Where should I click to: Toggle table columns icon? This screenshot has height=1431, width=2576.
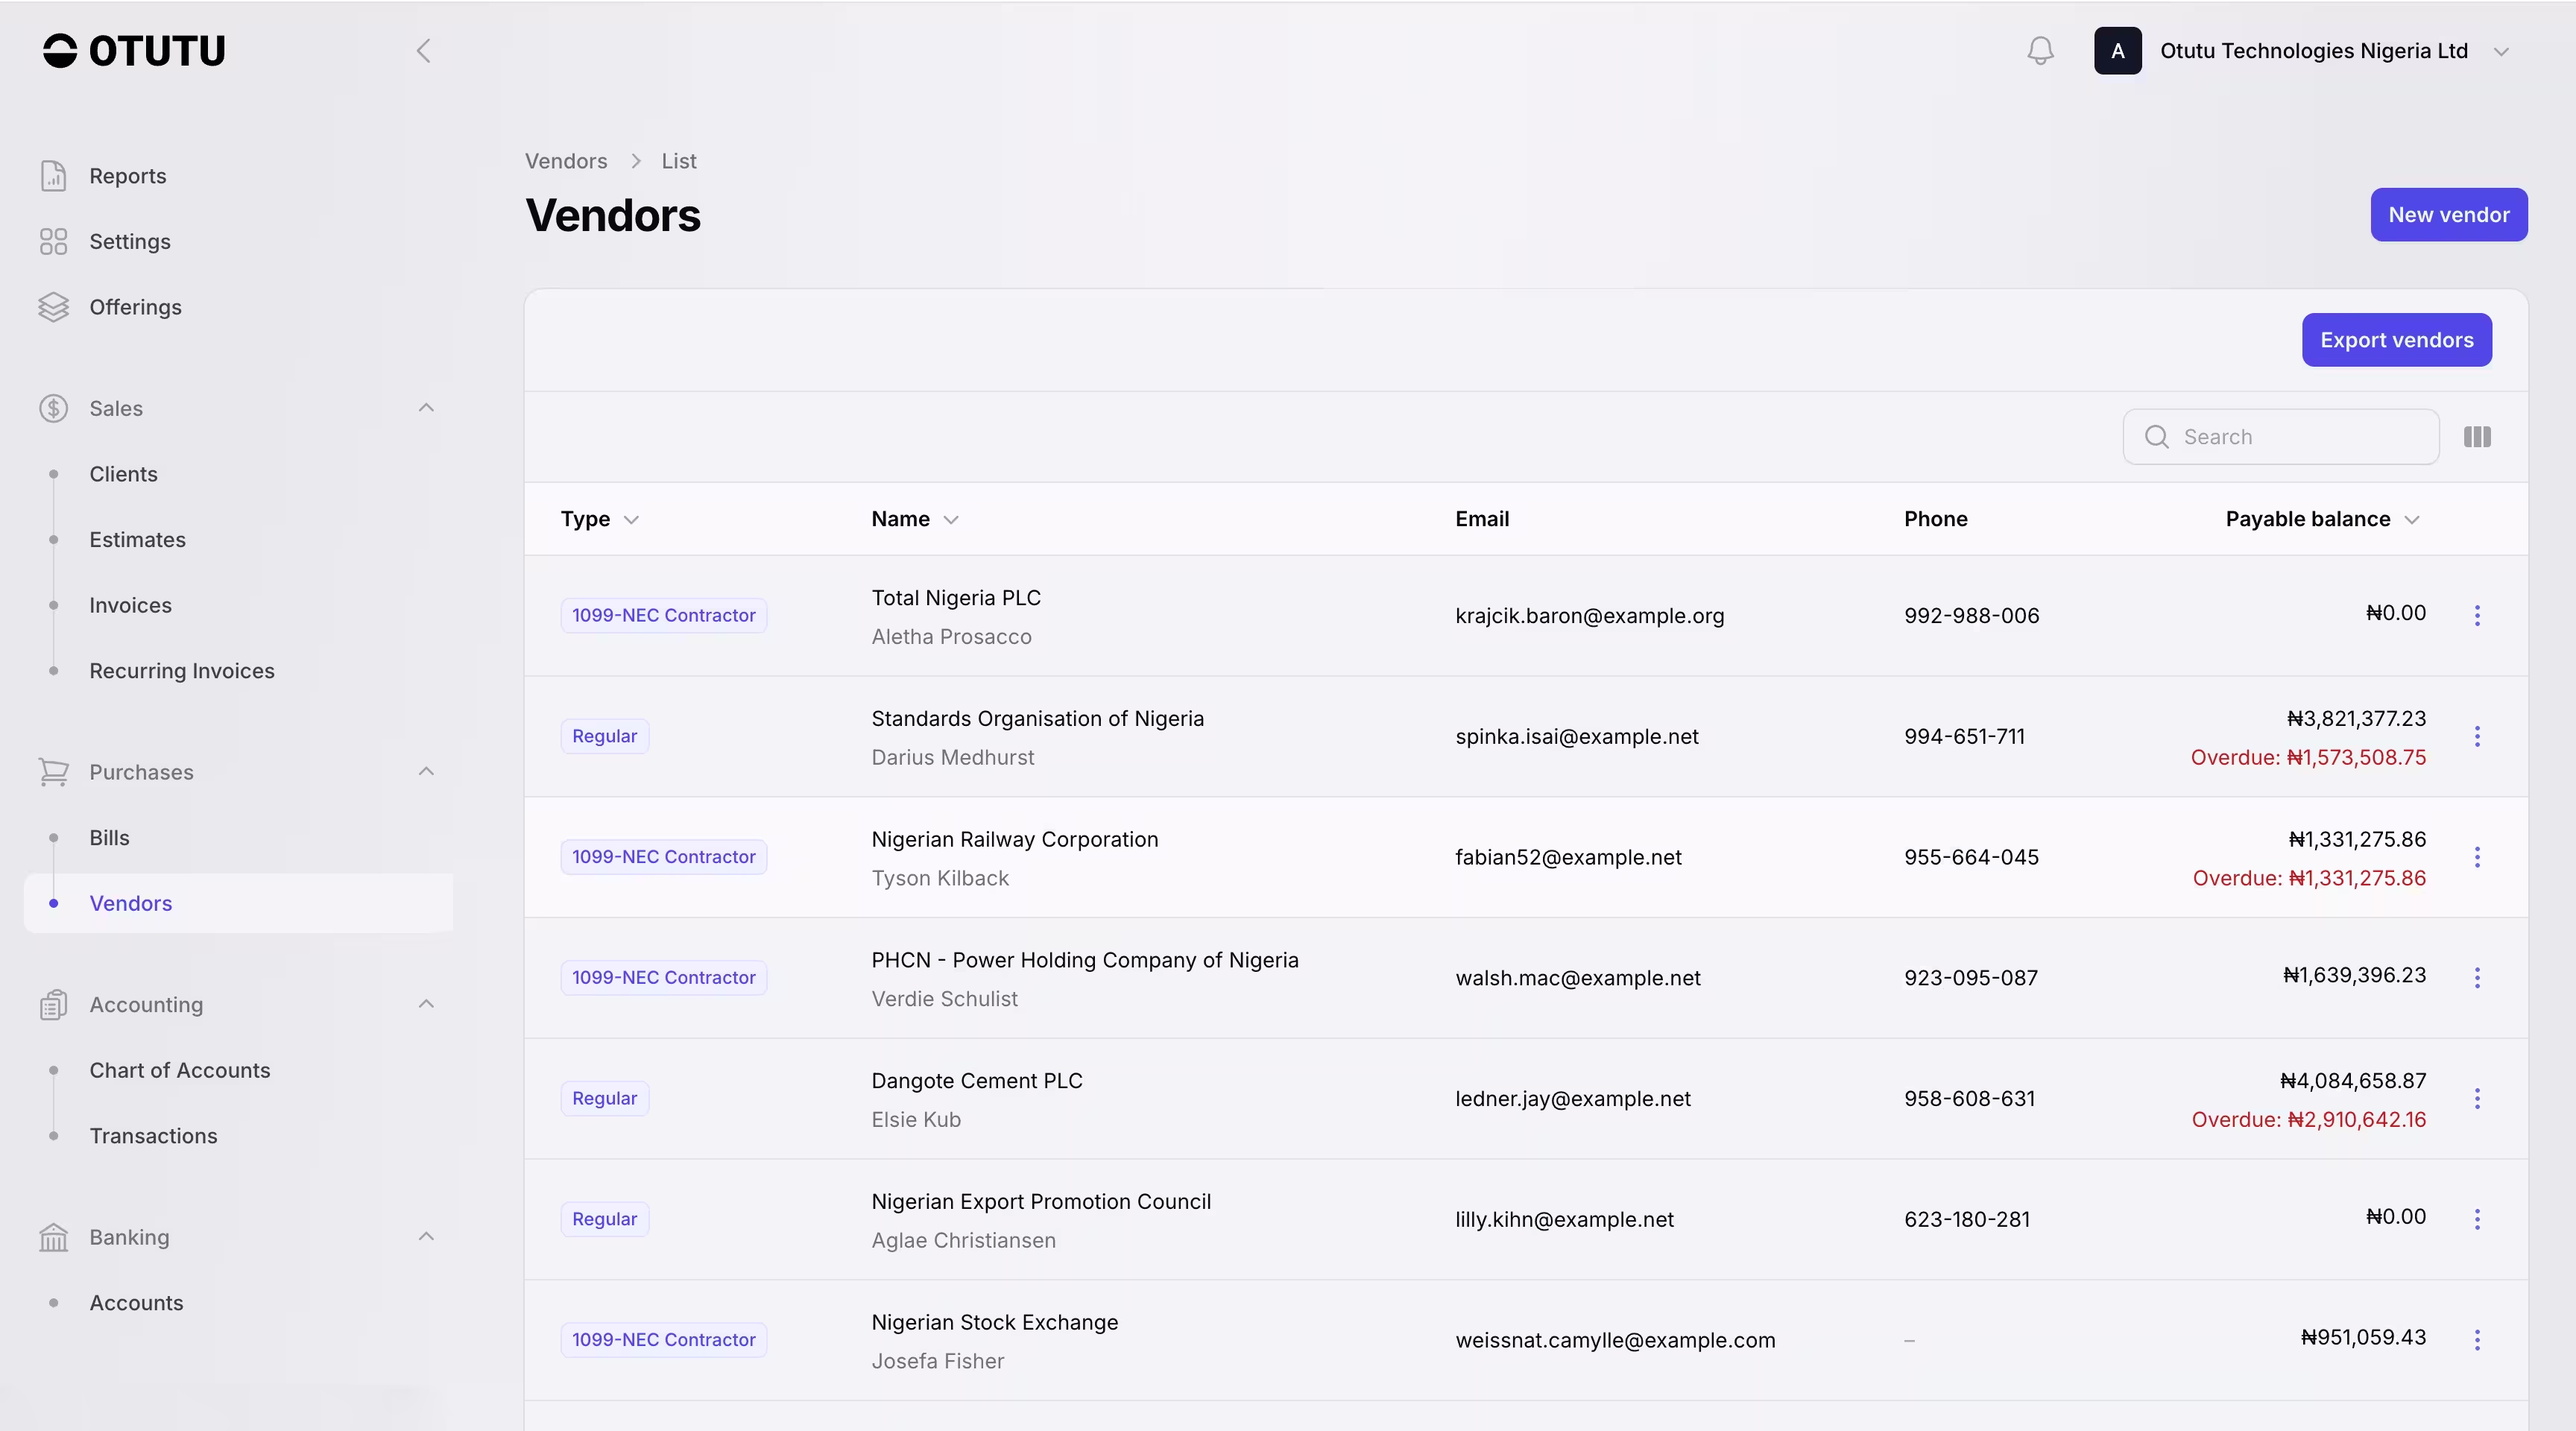2477,437
